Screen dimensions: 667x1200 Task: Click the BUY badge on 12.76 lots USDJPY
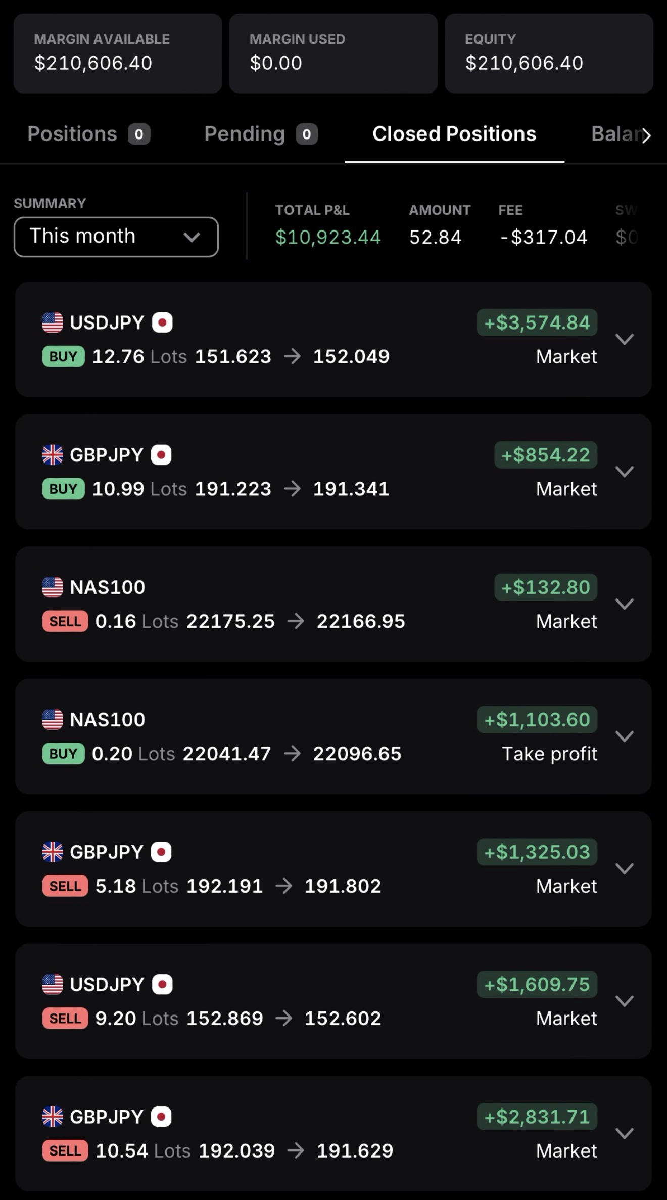(x=63, y=357)
